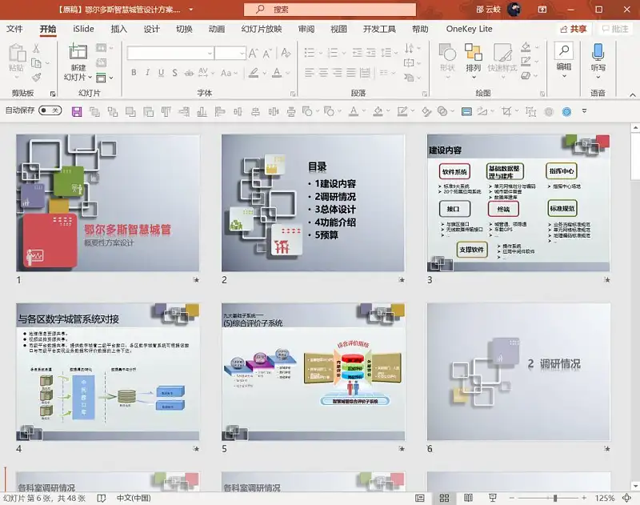The height and width of the screenshot is (505, 640).
Task: Select slide 3 thumbnail 建设内容
Action: (518, 203)
